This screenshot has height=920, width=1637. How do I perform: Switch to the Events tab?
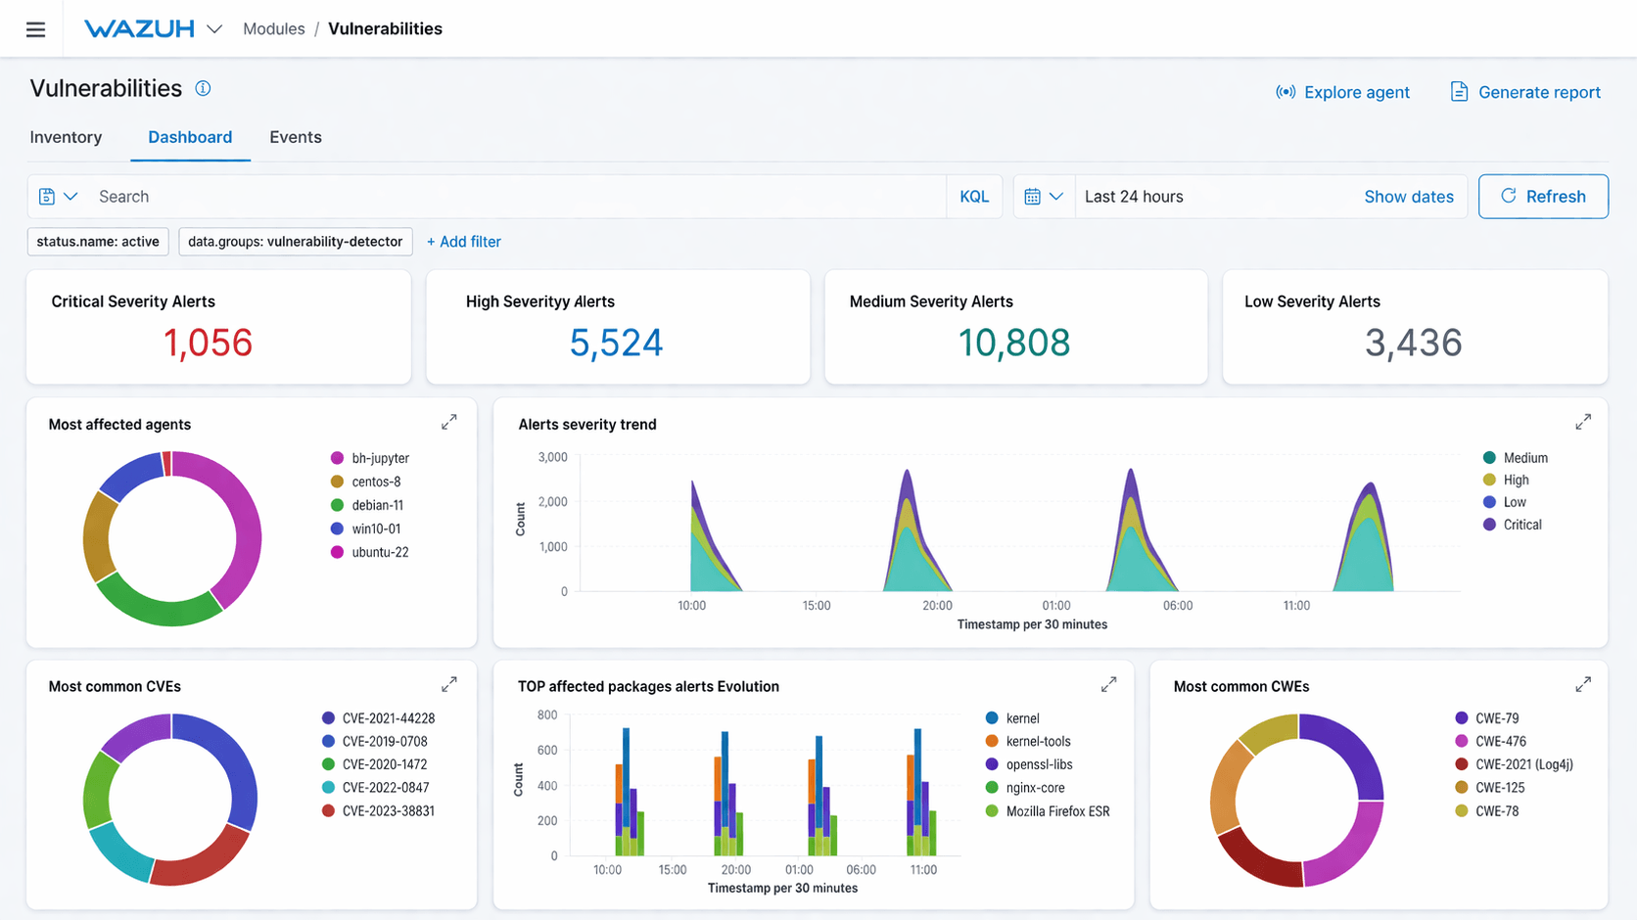point(295,137)
